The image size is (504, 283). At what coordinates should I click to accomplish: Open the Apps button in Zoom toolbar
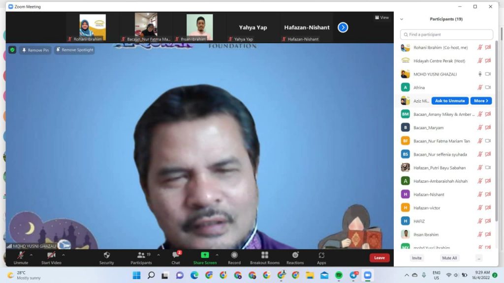pyautogui.click(x=321, y=258)
